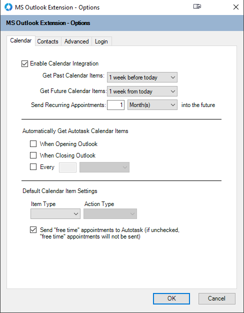Close the Options dialog window
244x313 pixels.
(236, 7)
